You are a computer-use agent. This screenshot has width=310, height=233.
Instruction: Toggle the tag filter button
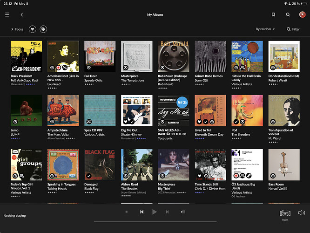coord(43,29)
